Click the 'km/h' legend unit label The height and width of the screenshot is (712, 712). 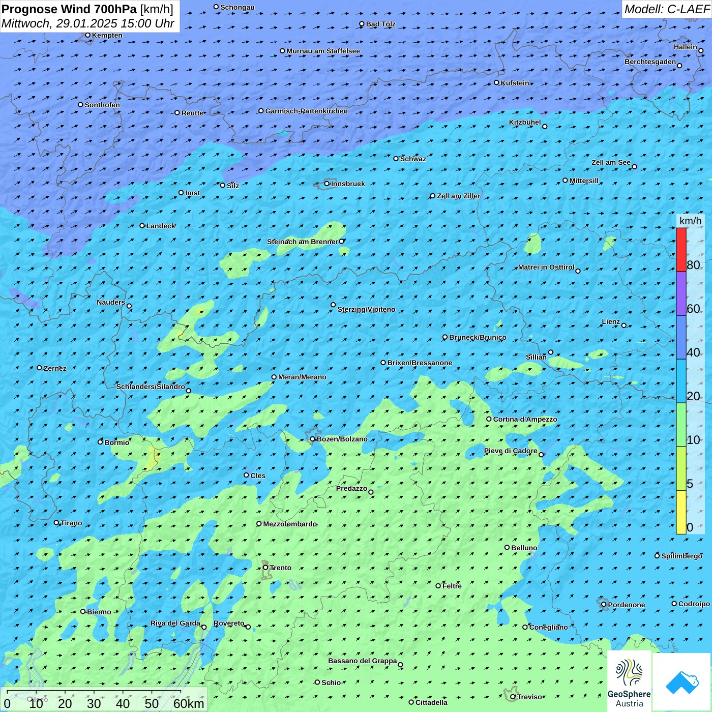(x=690, y=220)
